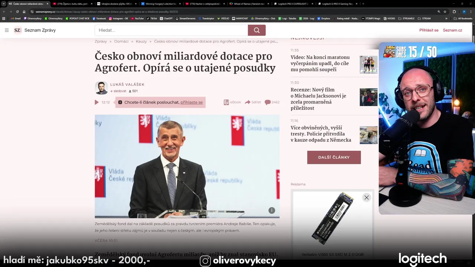The width and height of the screenshot is (475, 267).
Task: Open Chrome extensions puzzle icon
Action: [x=454, y=11]
